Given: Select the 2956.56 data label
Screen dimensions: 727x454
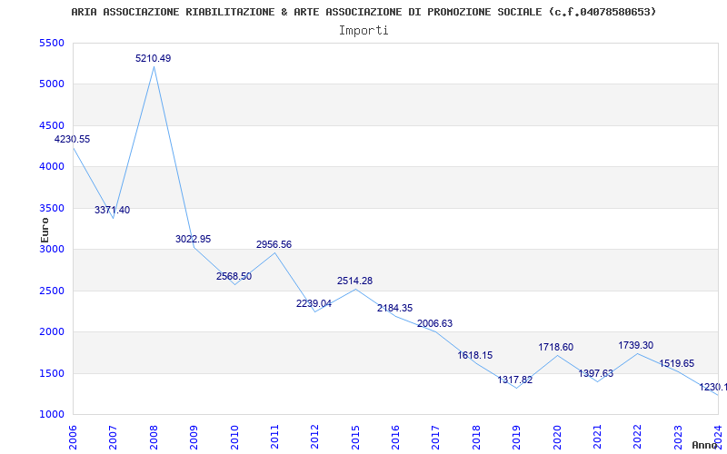Looking at the screenshot, I should pyautogui.click(x=274, y=245).
